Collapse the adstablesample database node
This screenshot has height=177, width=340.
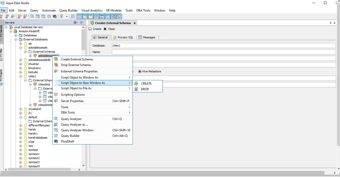[21, 48]
